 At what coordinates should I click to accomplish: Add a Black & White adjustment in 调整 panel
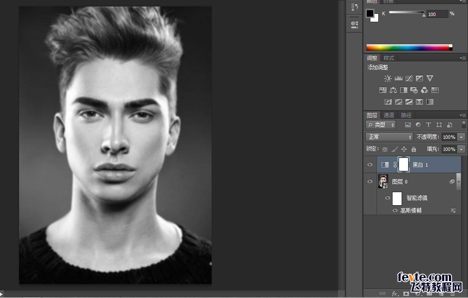403,90
